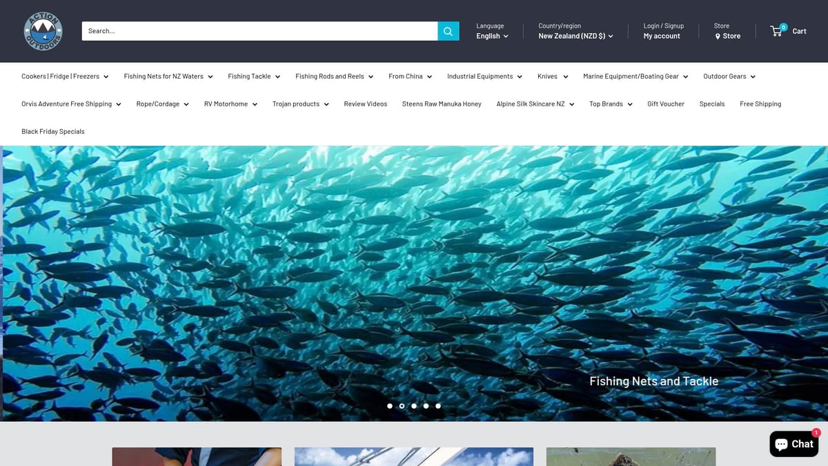Open the shopping cart
828x466 pixels.
(788, 30)
